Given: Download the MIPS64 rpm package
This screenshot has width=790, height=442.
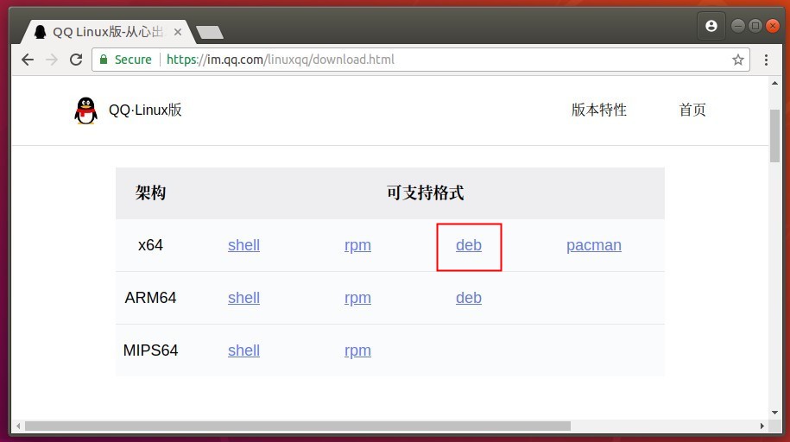Looking at the screenshot, I should [x=357, y=350].
